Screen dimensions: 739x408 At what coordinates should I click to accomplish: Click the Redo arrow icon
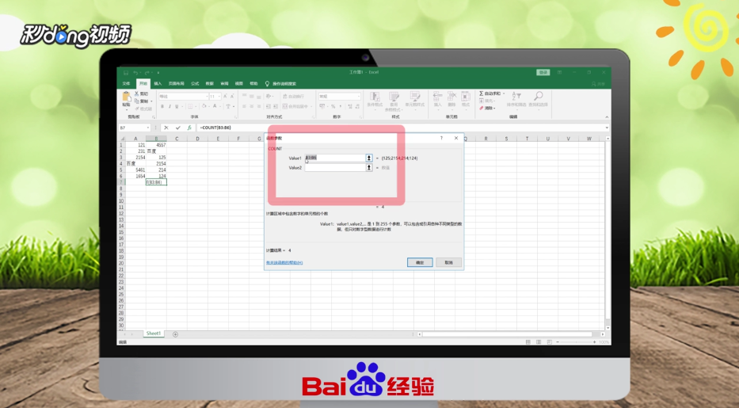[x=147, y=73]
